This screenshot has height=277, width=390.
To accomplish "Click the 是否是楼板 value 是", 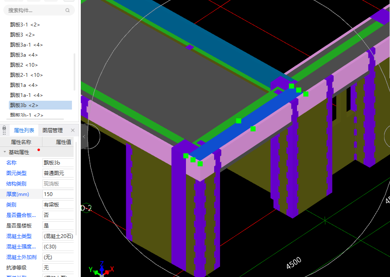I will [x=58, y=226].
